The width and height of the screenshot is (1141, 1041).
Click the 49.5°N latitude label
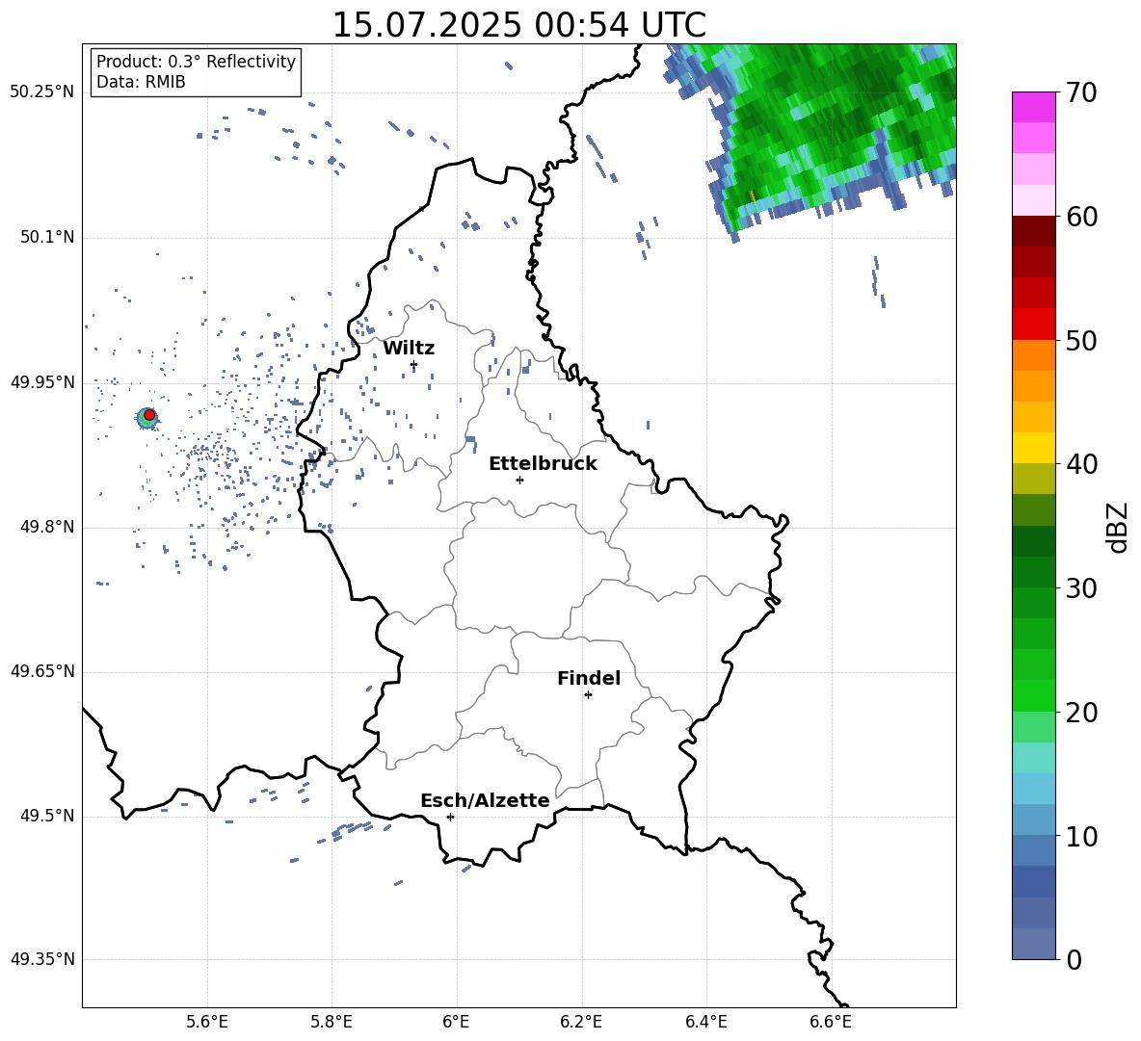tap(47, 816)
